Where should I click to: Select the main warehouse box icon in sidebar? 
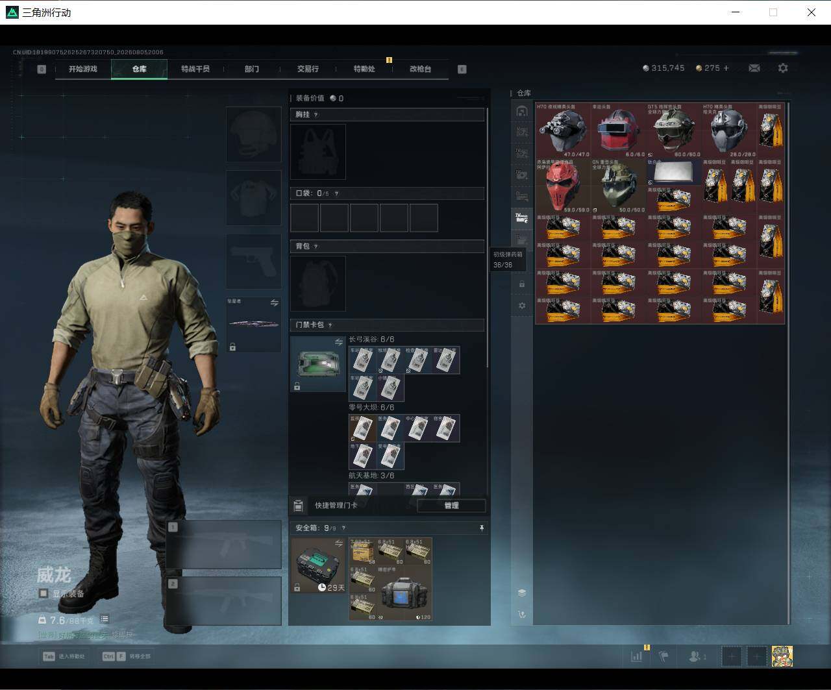[522, 111]
